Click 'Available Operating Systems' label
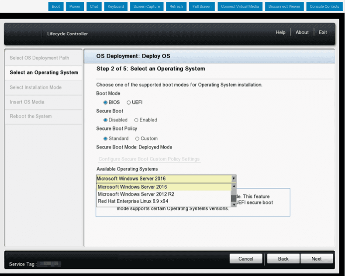This screenshot has height=276, width=345. pyautogui.click(x=127, y=169)
